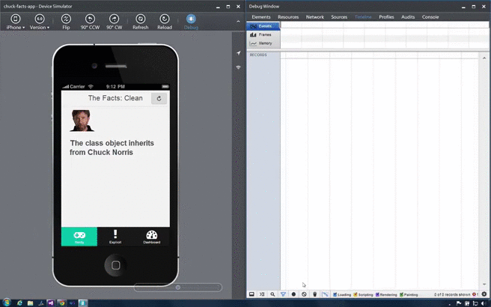Open the Audits tab in Debug Window
Viewport: 491px width, 307px height.
click(x=408, y=17)
